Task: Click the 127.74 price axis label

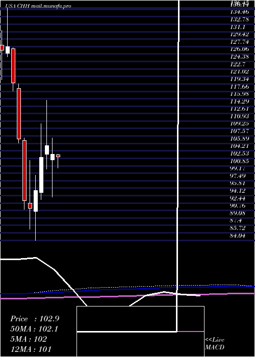Action: (240, 42)
